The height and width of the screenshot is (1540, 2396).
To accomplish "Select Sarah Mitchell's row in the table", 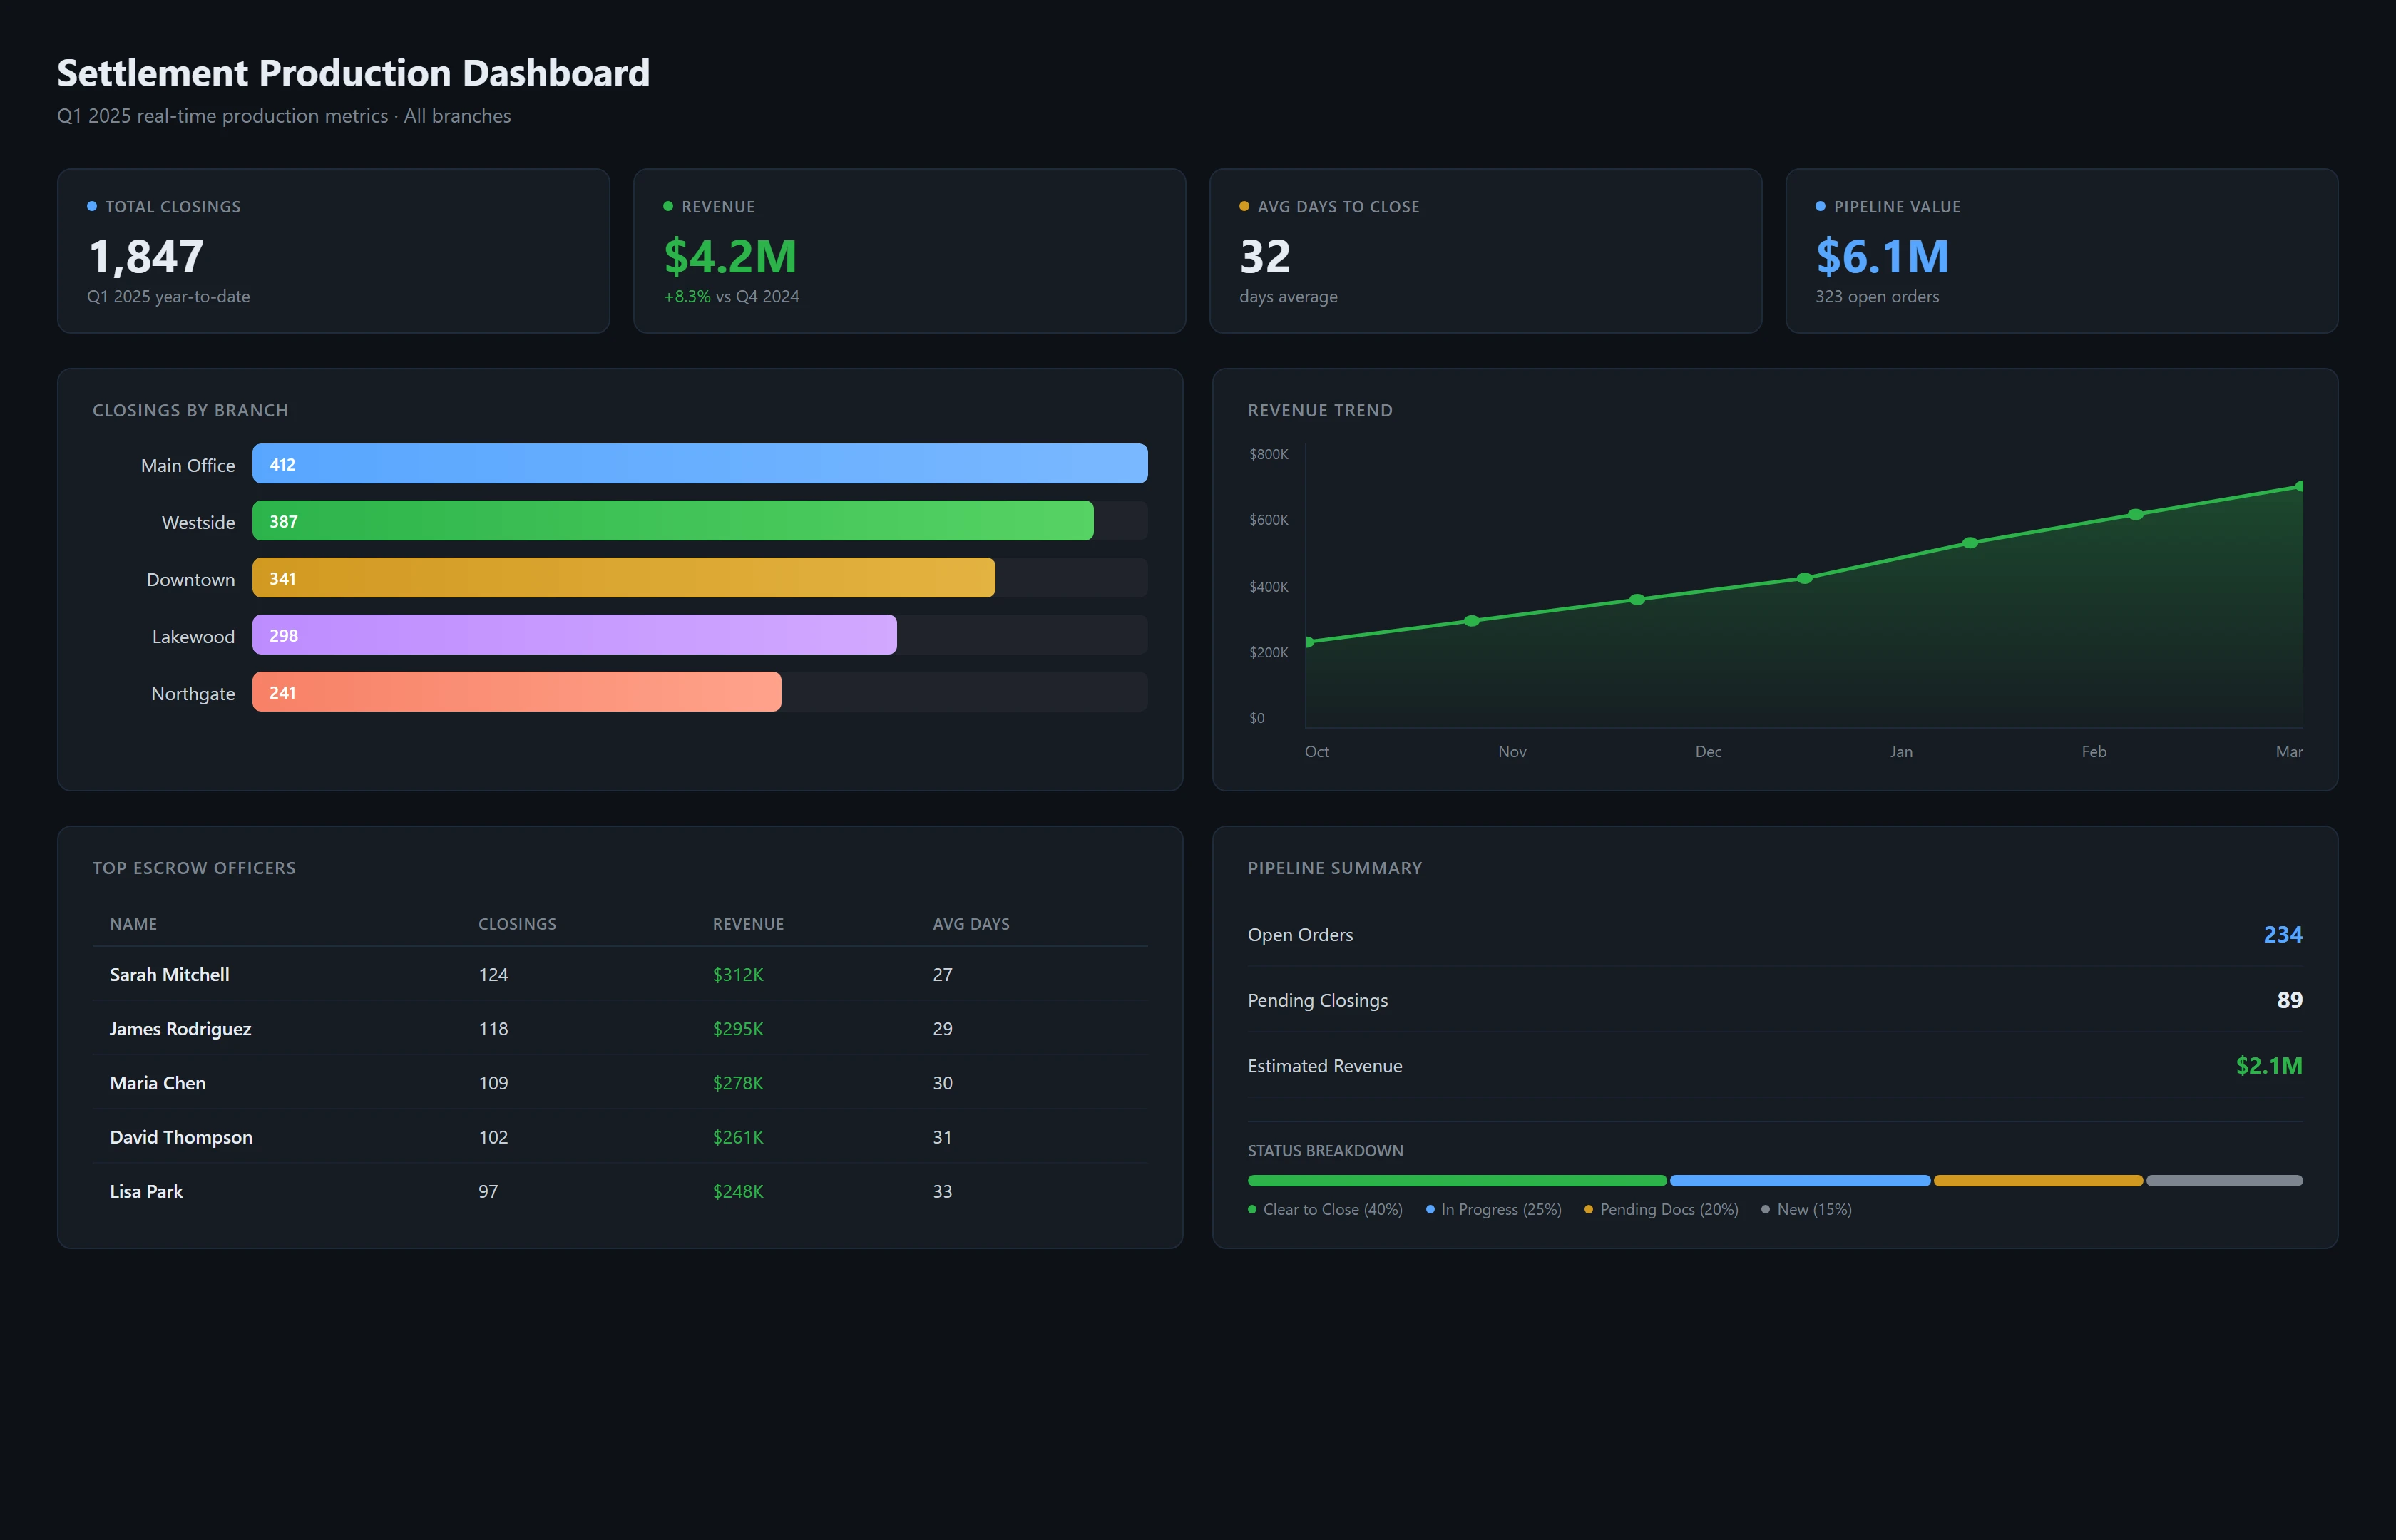I will pyautogui.click(x=620, y=974).
